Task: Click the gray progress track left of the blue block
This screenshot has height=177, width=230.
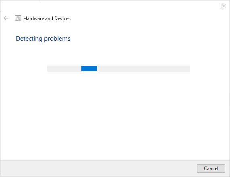Action: [x=64, y=68]
